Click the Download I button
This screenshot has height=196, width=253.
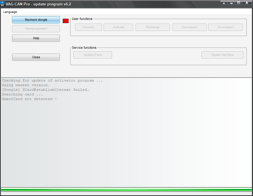[189, 27]
